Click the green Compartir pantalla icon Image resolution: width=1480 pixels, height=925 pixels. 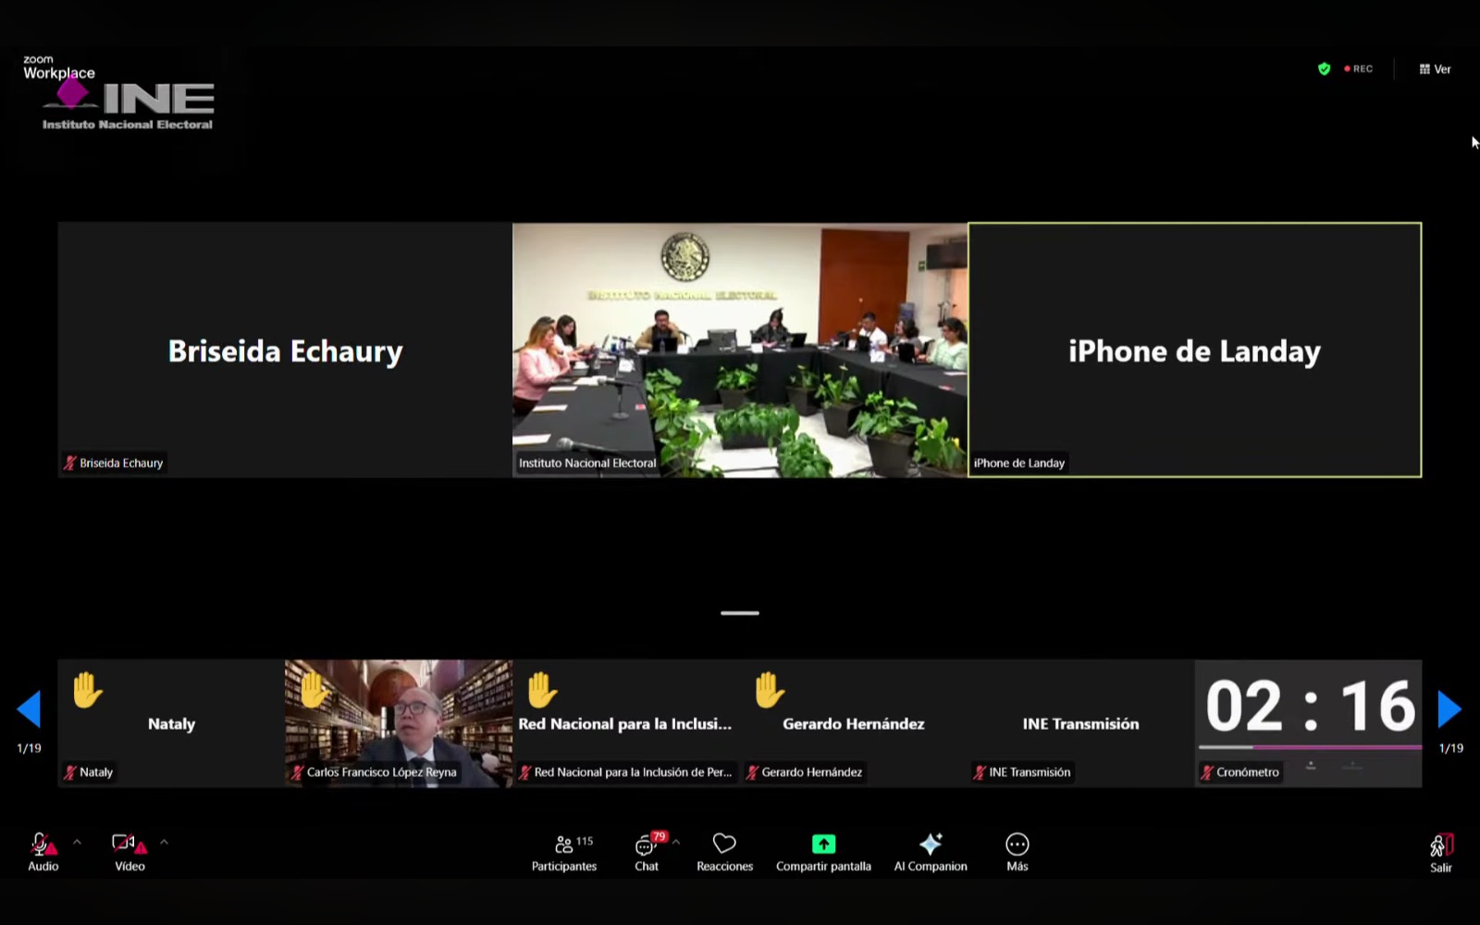click(x=823, y=844)
